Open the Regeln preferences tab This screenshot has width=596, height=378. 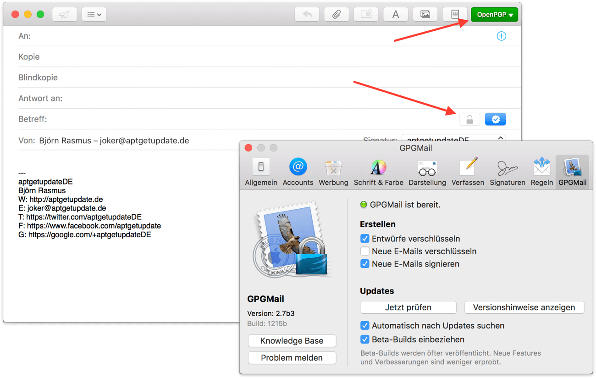(x=542, y=172)
